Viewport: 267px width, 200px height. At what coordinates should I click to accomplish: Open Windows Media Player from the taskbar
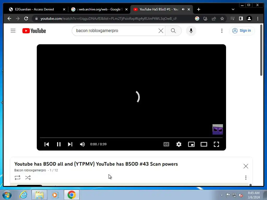coord(55,195)
